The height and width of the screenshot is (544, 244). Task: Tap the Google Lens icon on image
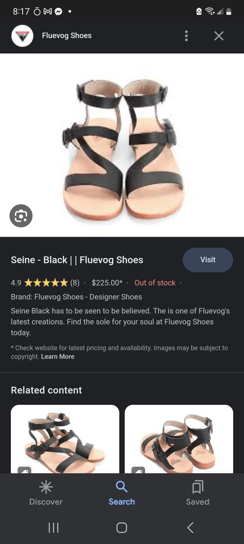21,215
